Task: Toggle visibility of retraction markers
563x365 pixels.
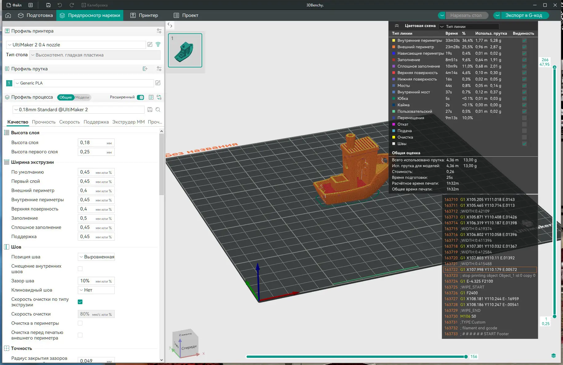Action: click(524, 124)
